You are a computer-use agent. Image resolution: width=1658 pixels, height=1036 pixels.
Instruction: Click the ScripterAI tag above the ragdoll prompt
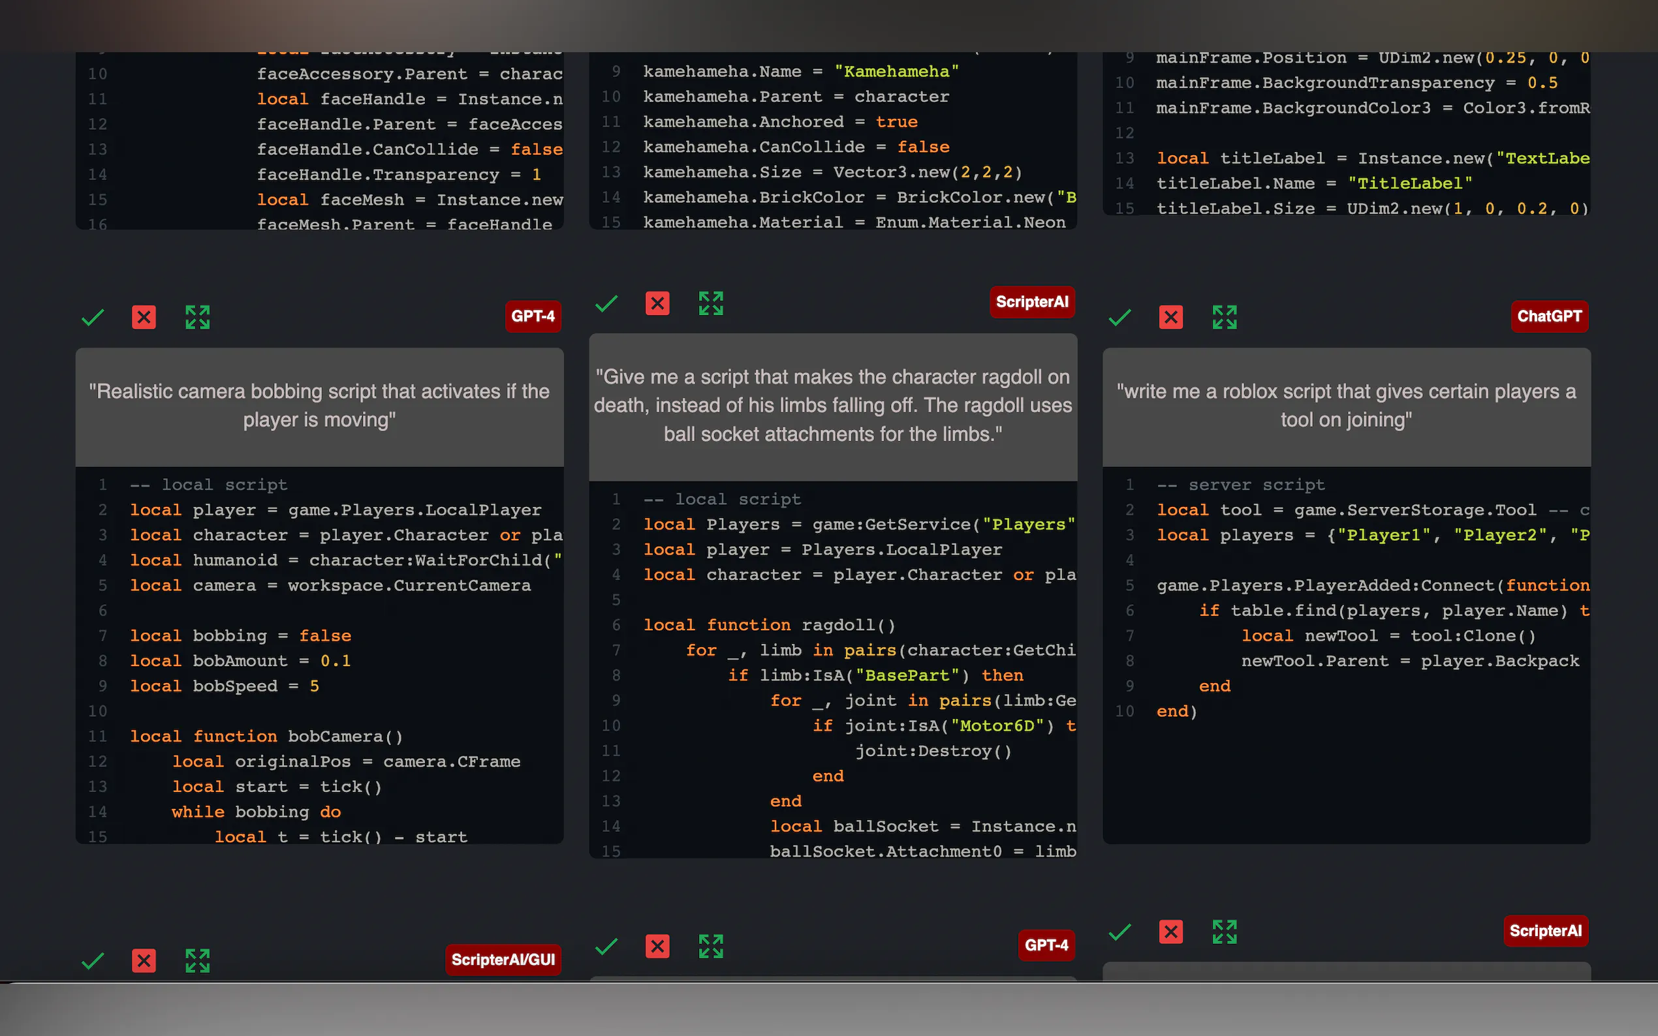click(x=1031, y=302)
